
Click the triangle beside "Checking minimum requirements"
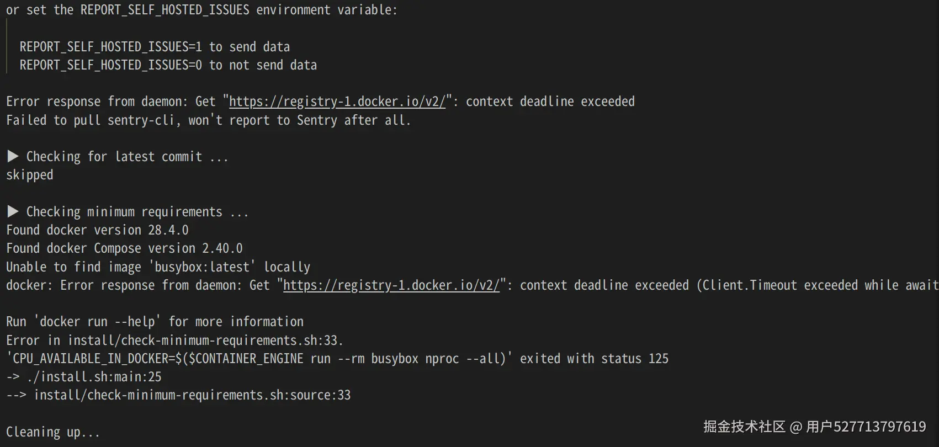tap(13, 212)
